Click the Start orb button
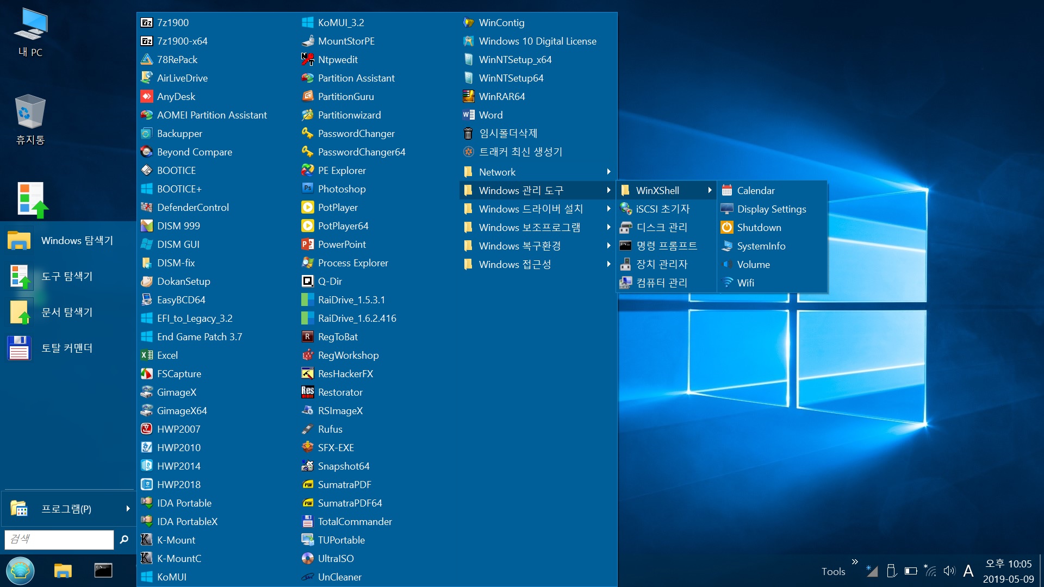The width and height of the screenshot is (1044, 587). (21, 570)
